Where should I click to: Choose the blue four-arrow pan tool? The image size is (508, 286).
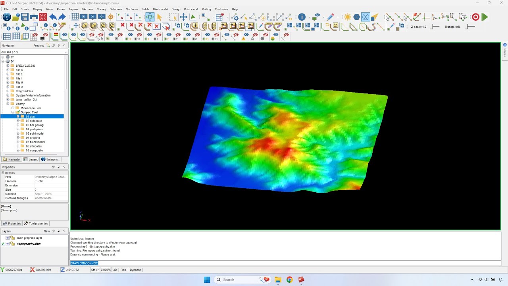click(x=183, y=17)
